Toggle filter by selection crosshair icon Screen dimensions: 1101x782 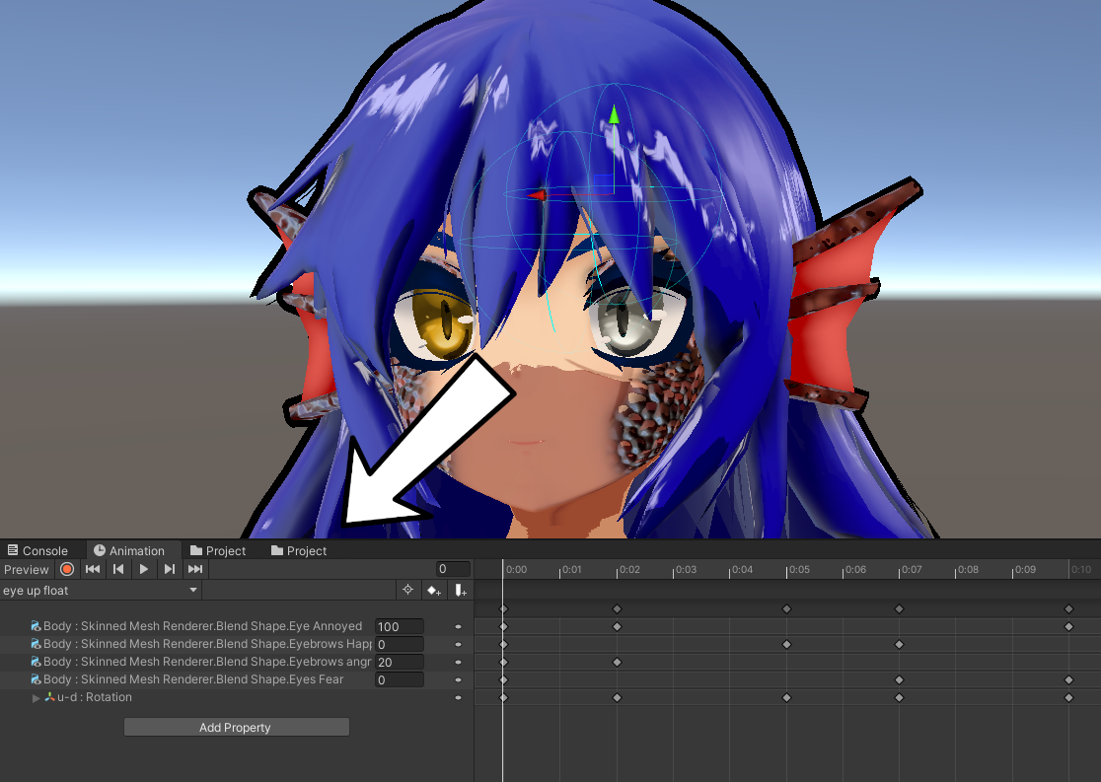click(x=408, y=590)
